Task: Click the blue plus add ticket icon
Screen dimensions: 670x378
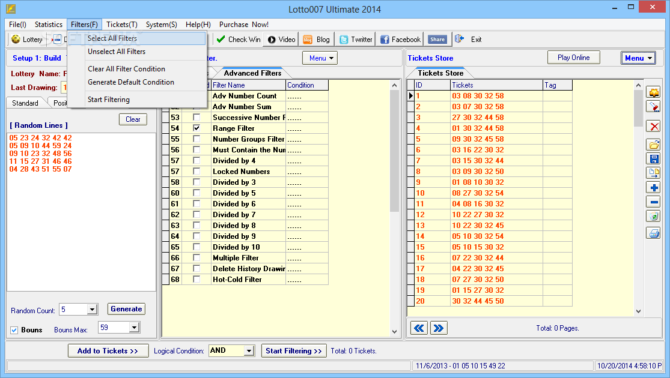Action: click(x=653, y=188)
